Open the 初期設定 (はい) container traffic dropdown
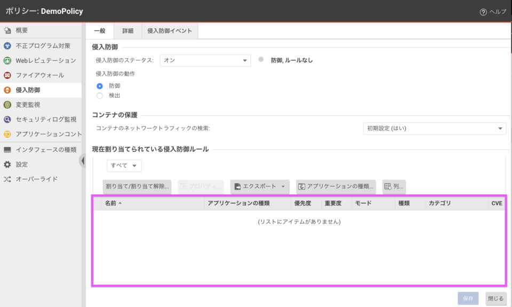 point(435,128)
